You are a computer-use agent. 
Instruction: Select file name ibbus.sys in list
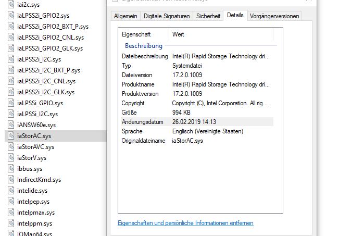pyautogui.click(x=30, y=169)
